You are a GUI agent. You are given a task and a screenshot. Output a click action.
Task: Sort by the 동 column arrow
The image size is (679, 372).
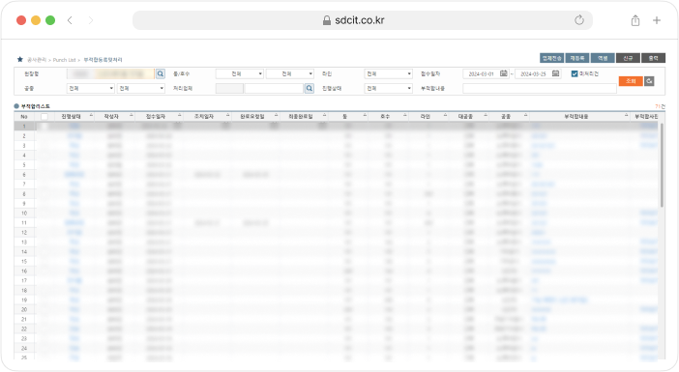(x=365, y=116)
